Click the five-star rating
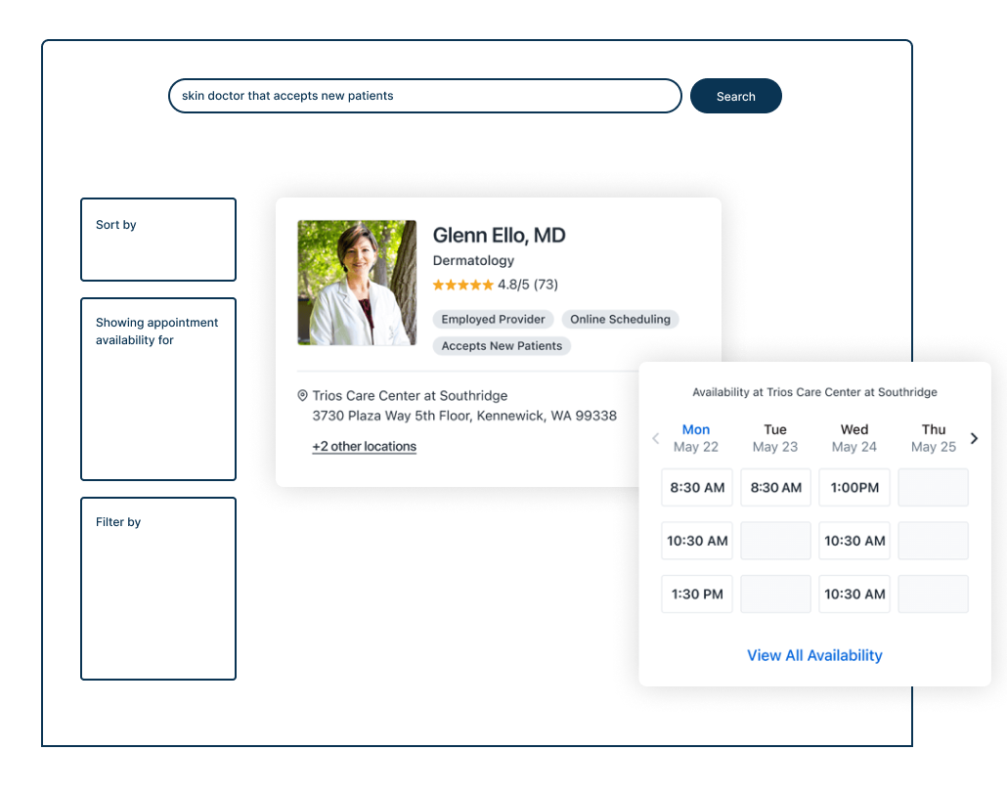Screen dimensions: 1007x794 [x=462, y=285]
